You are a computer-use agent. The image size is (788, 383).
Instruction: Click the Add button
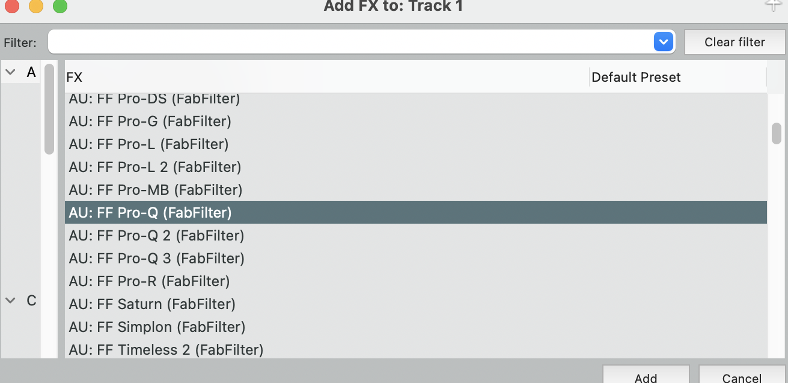pos(646,376)
